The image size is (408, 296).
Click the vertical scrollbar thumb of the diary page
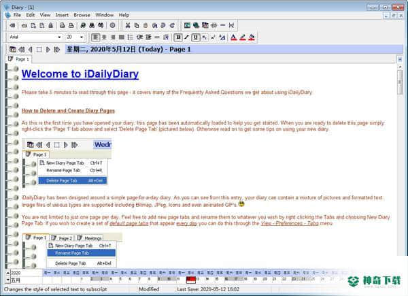click(400, 82)
